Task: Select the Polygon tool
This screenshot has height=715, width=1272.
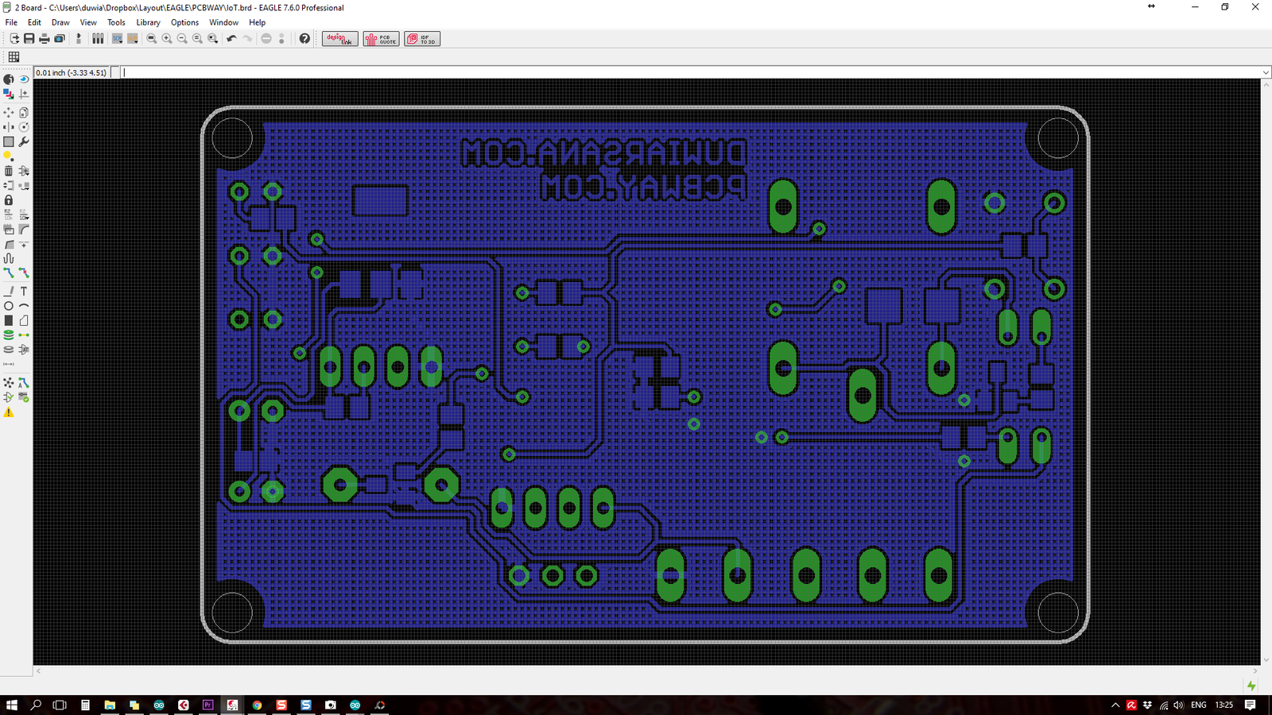Action: coord(24,320)
